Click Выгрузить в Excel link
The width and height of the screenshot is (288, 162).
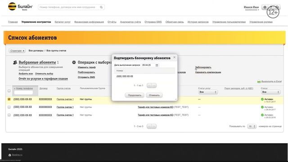point(271,81)
